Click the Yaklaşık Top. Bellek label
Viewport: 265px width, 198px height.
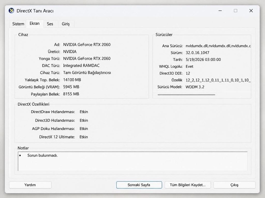click(x=42, y=80)
